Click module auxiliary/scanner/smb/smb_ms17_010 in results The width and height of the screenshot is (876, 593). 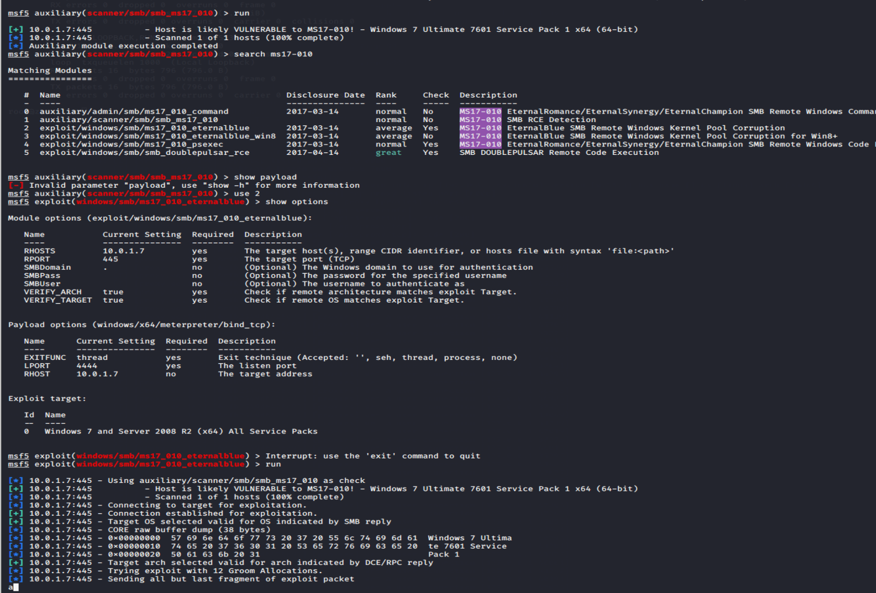click(x=129, y=120)
